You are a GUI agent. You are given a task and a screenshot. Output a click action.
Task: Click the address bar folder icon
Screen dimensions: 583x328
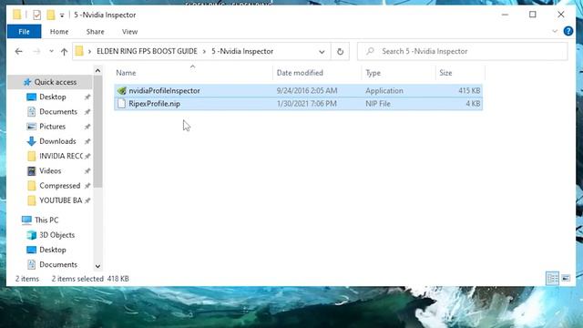tap(79, 51)
